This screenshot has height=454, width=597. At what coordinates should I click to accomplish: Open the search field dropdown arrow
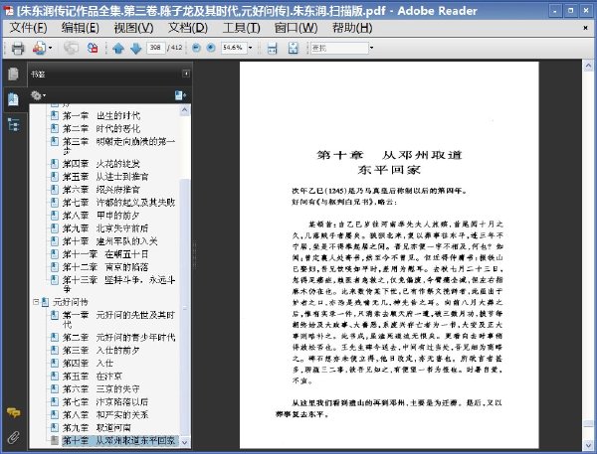pyautogui.click(x=371, y=48)
